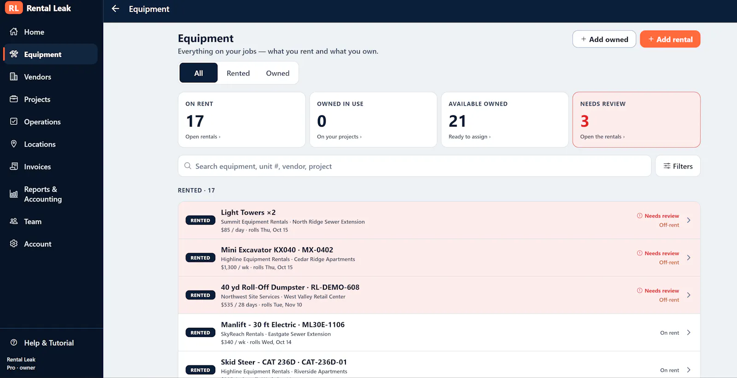Follow the Open the rentals link under Needs Review
Viewport: 737px width, 378px height.
click(x=602, y=137)
